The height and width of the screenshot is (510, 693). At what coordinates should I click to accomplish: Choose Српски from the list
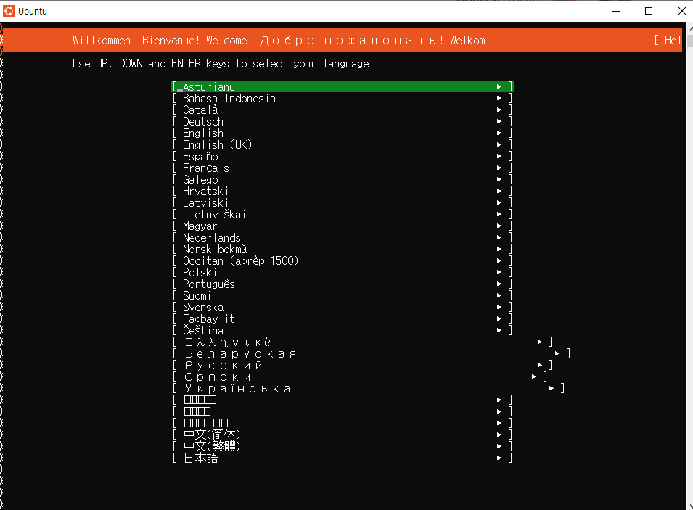point(360,377)
